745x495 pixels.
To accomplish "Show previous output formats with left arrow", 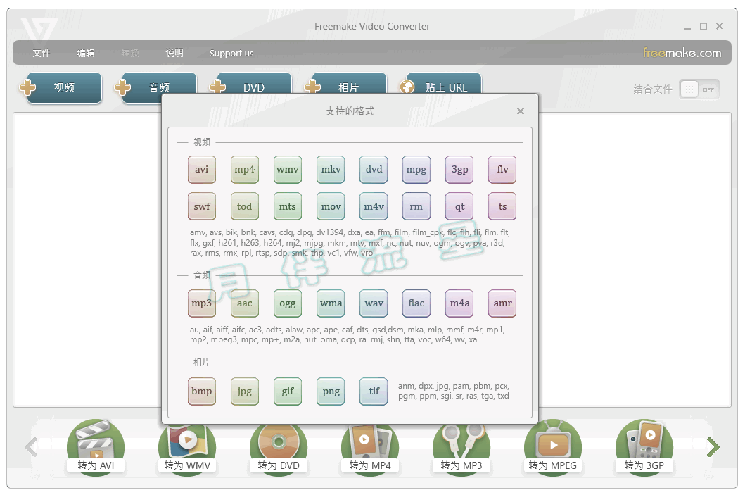I will click(x=32, y=447).
